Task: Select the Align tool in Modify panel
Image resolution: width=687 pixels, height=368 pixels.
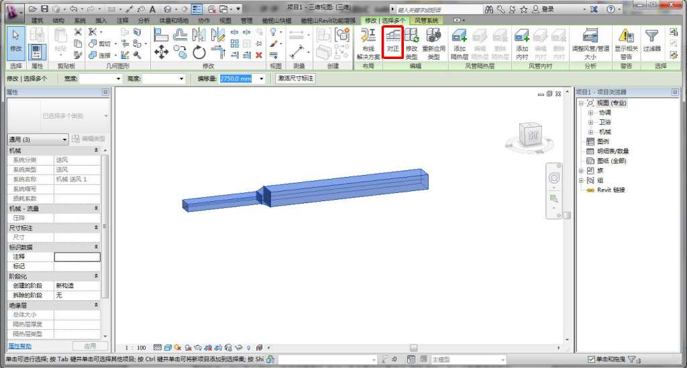Action: tap(161, 34)
